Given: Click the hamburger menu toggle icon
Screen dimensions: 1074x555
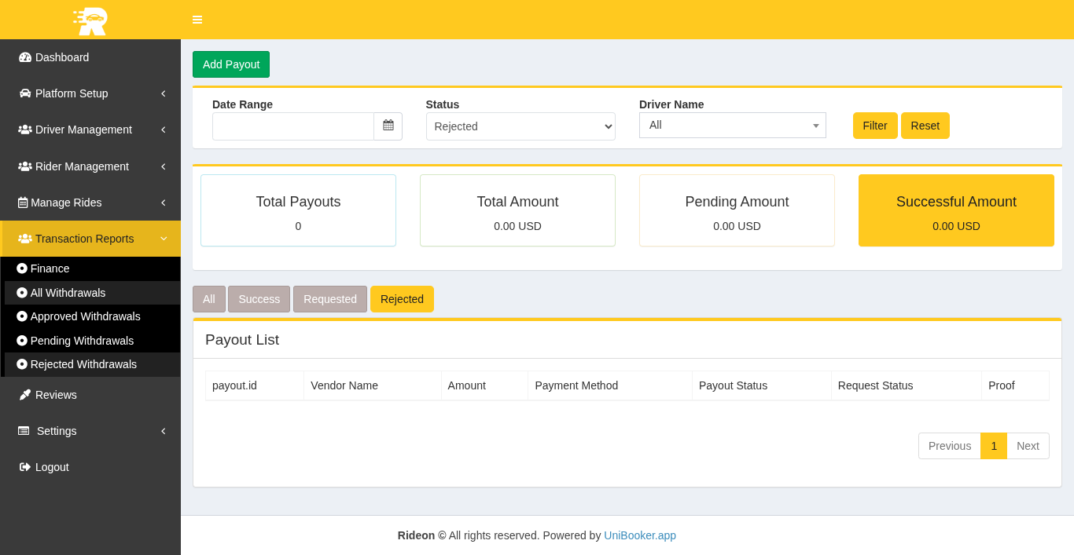Looking at the screenshot, I should (197, 20).
